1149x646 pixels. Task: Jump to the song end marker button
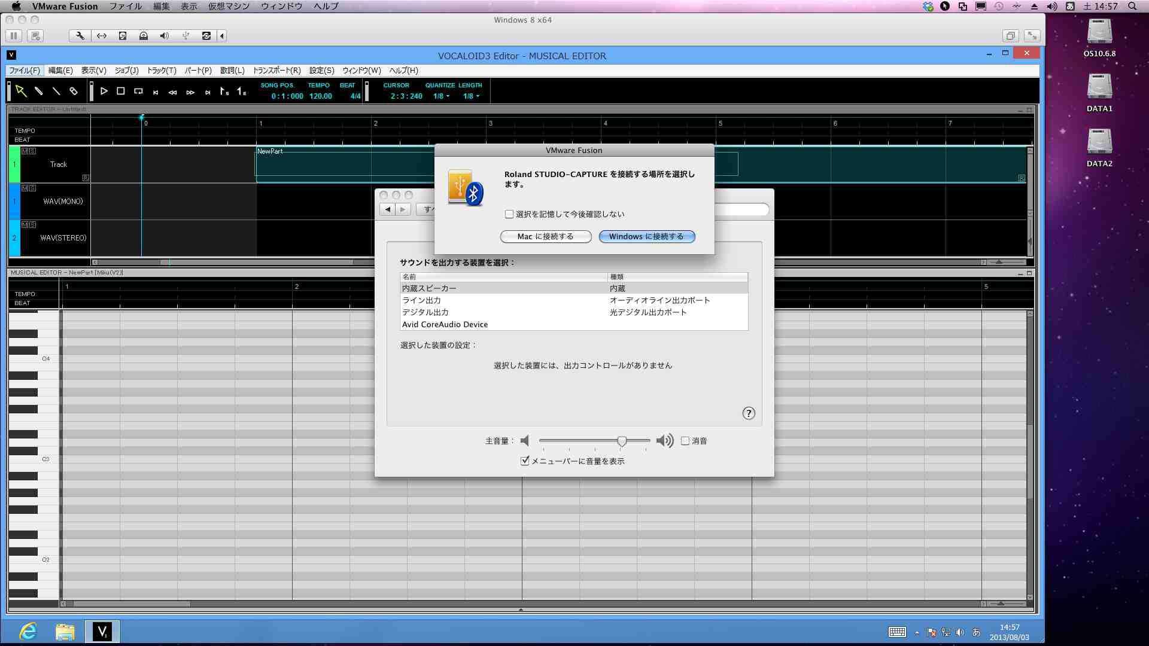(208, 92)
